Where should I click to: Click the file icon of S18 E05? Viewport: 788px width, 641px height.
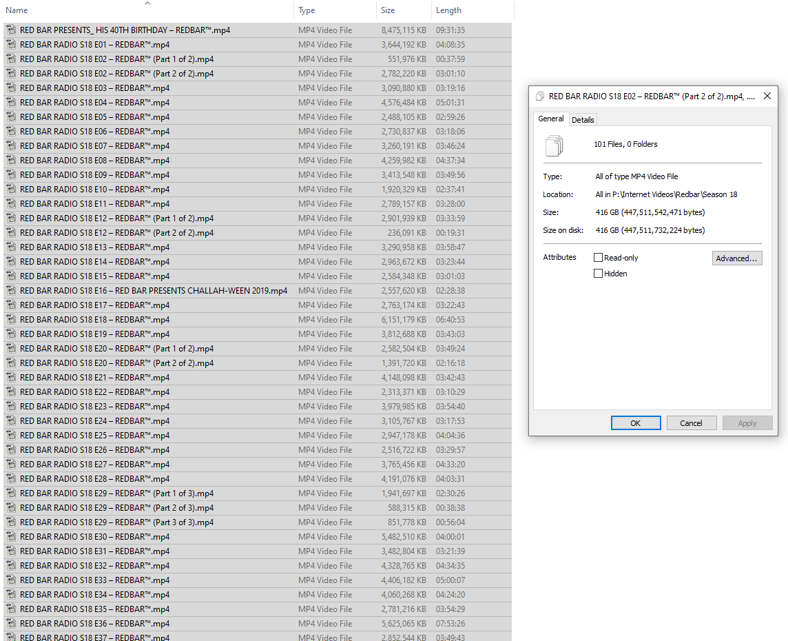tap(11, 117)
